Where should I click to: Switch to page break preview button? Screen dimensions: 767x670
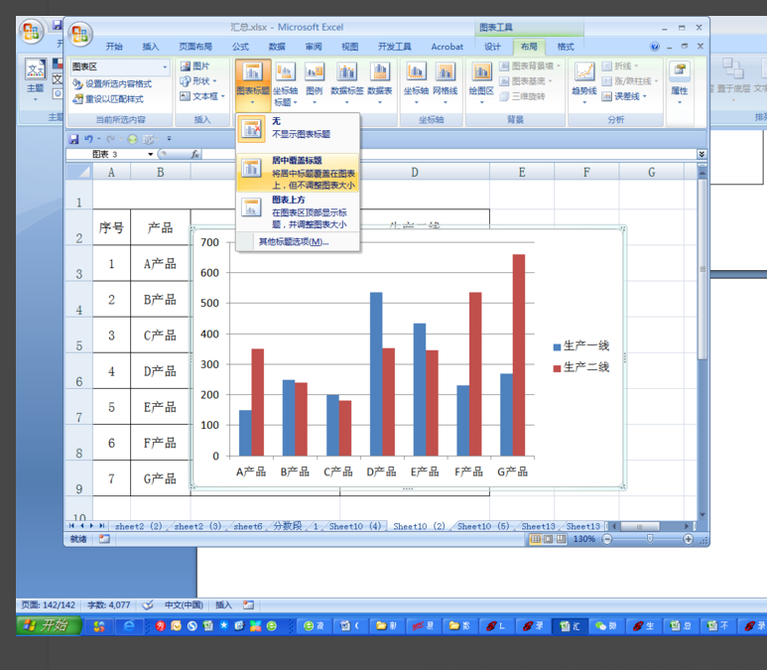[561, 539]
